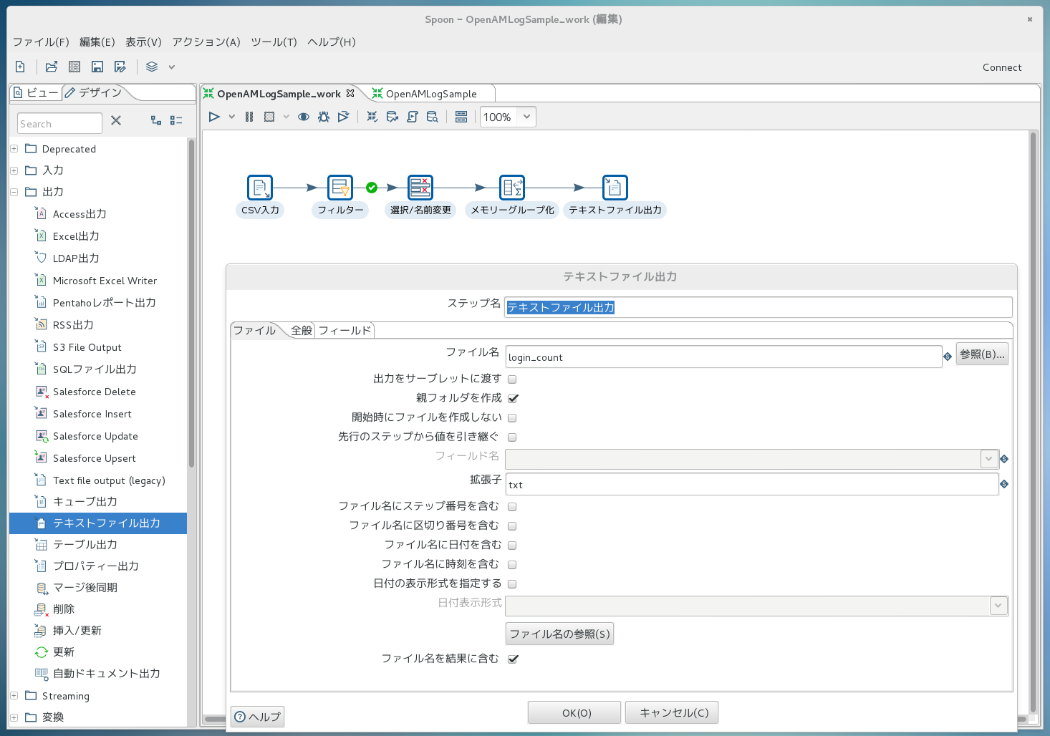1050x736 pixels.
Task: Check ファイル名に時刻を含む
Action: [x=512, y=565]
